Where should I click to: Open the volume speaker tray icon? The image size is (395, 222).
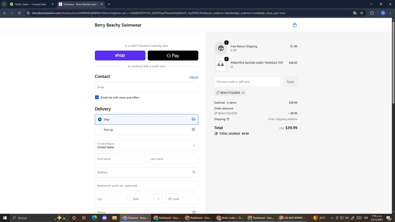(x=347, y=218)
